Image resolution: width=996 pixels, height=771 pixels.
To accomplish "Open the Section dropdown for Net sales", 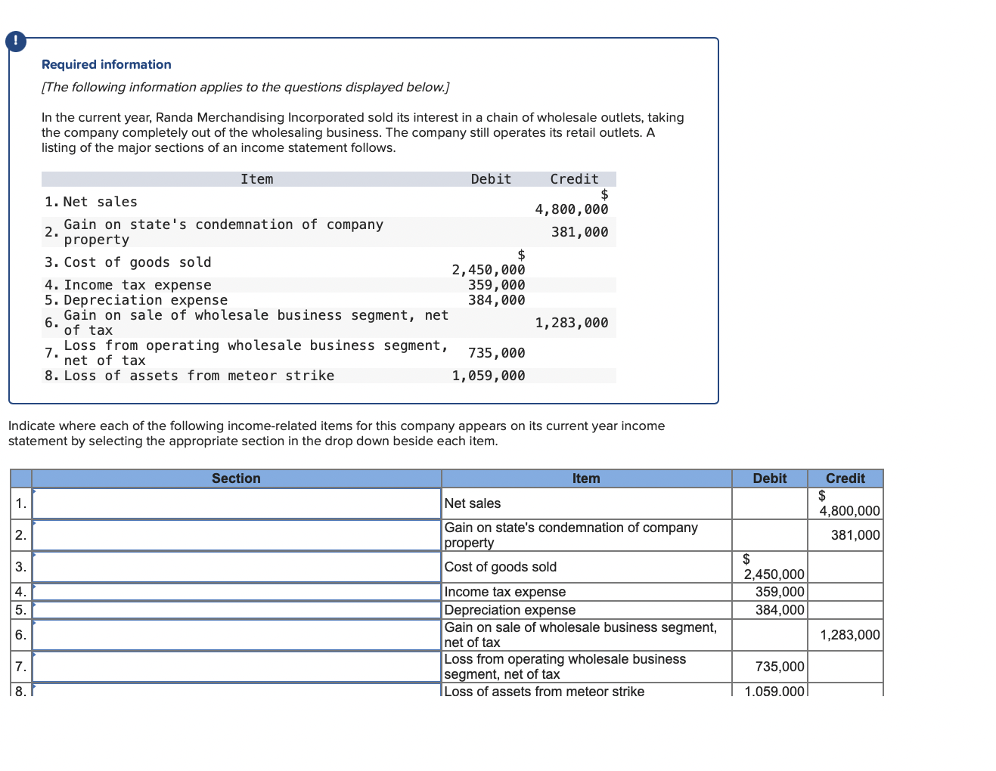I will 236,503.
